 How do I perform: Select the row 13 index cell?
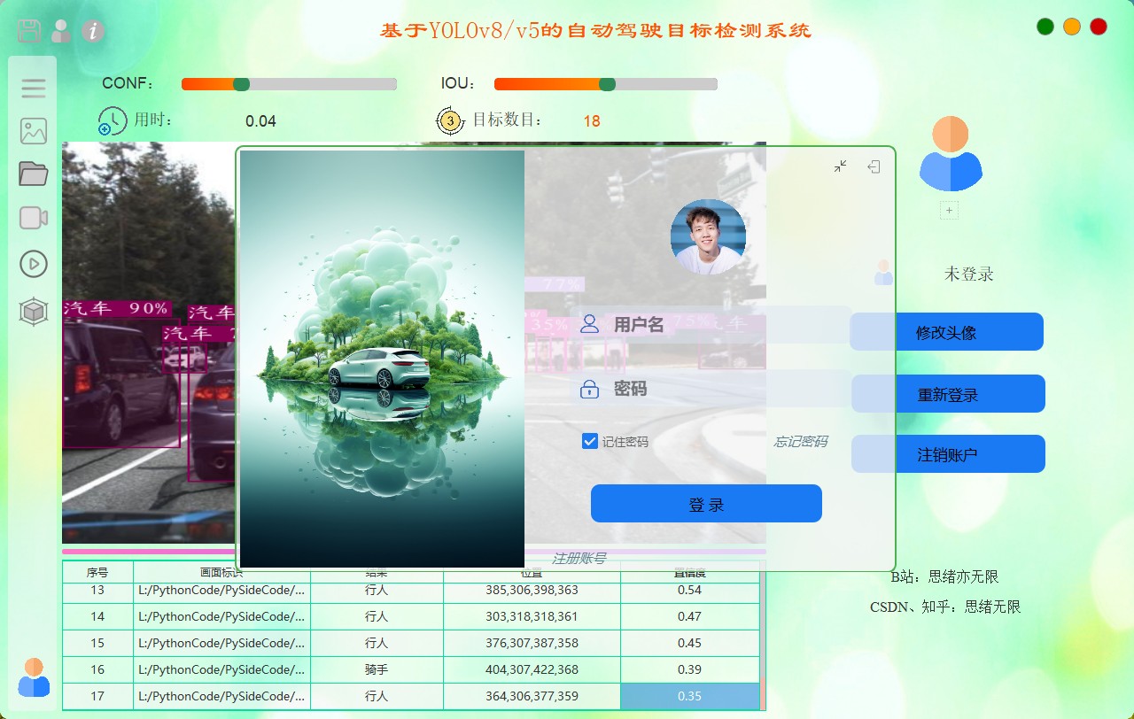(x=97, y=590)
